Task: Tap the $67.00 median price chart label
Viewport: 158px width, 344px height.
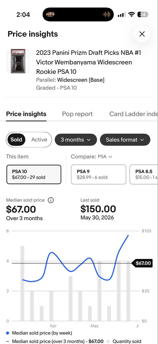Action: click(141, 263)
